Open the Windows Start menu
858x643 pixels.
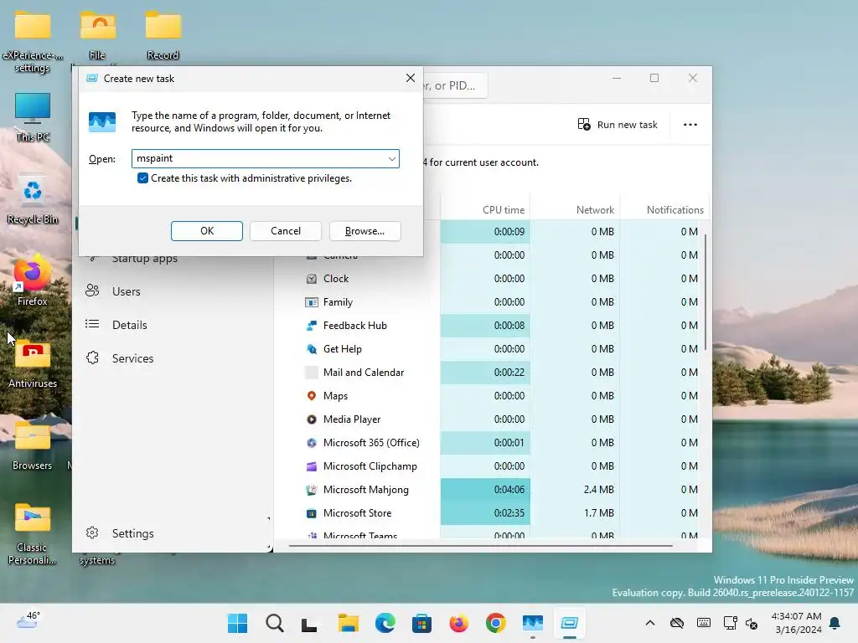(237, 623)
